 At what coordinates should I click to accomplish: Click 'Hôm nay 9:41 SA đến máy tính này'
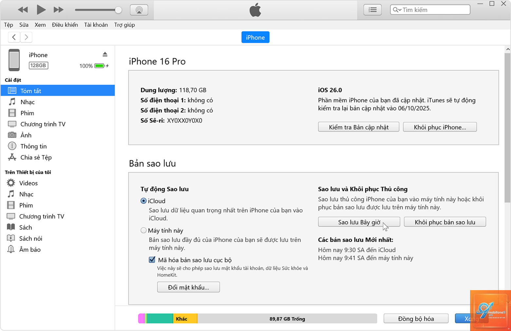(x=366, y=258)
